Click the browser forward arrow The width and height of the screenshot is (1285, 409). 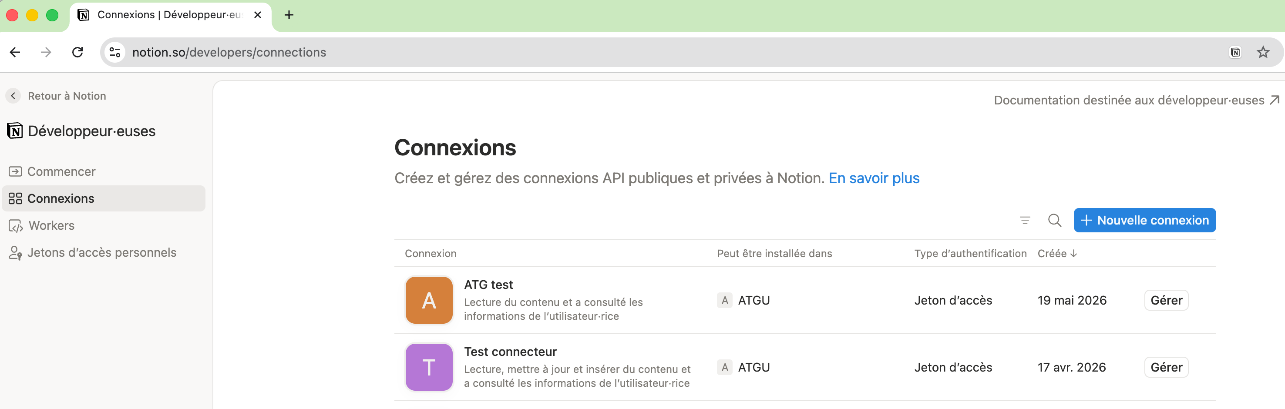pos(46,52)
